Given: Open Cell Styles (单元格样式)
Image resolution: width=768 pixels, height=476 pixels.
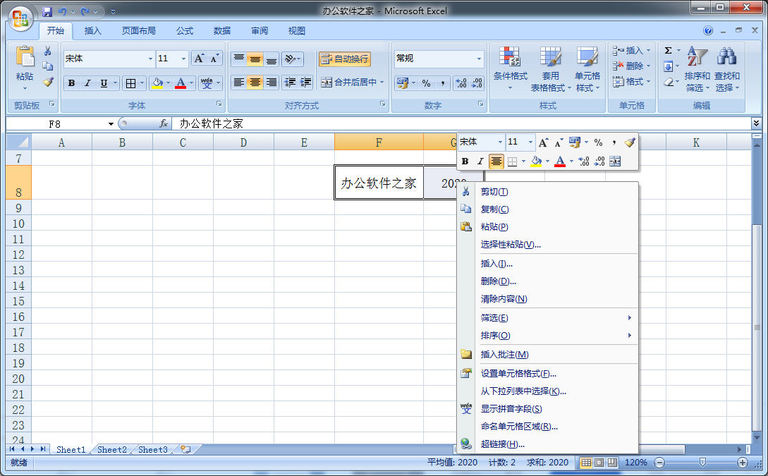Looking at the screenshot, I should click(x=587, y=68).
